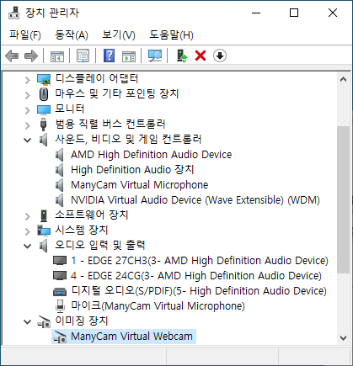Click the scrollbar down arrow
The width and height of the screenshot is (353, 366).
(x=343, y=338)
